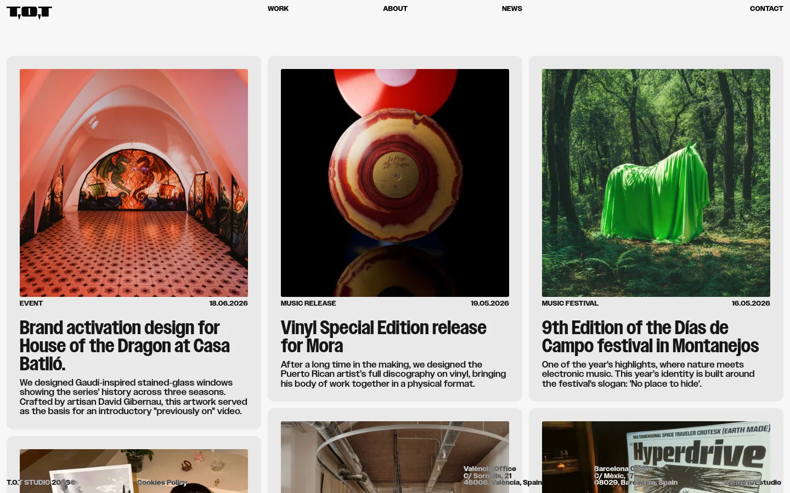This screenshot has width=790, height=493.
Task: Click the Barcelona Office address in the footer
Action: point(636,475)
